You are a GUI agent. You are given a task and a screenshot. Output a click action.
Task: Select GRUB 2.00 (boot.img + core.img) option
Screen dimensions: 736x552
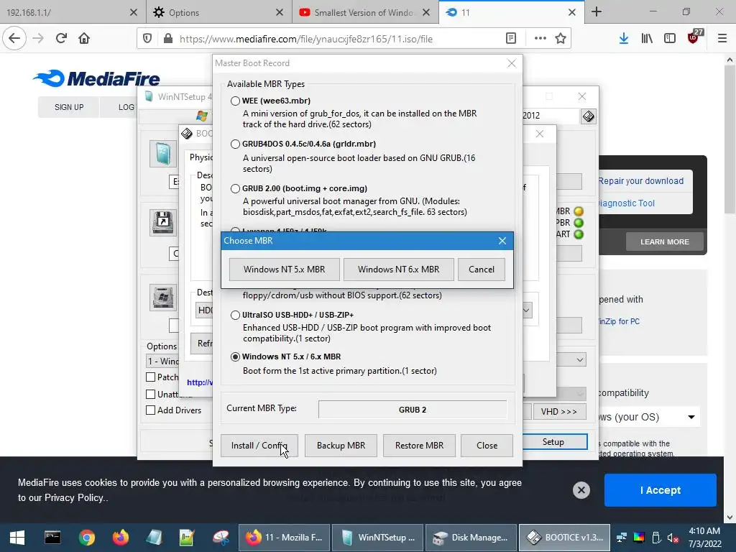click(x=235, y=189)
